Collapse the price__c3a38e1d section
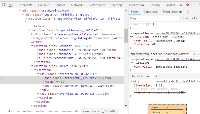The height and width of the screenshot is (114, 200). point(32,66)
